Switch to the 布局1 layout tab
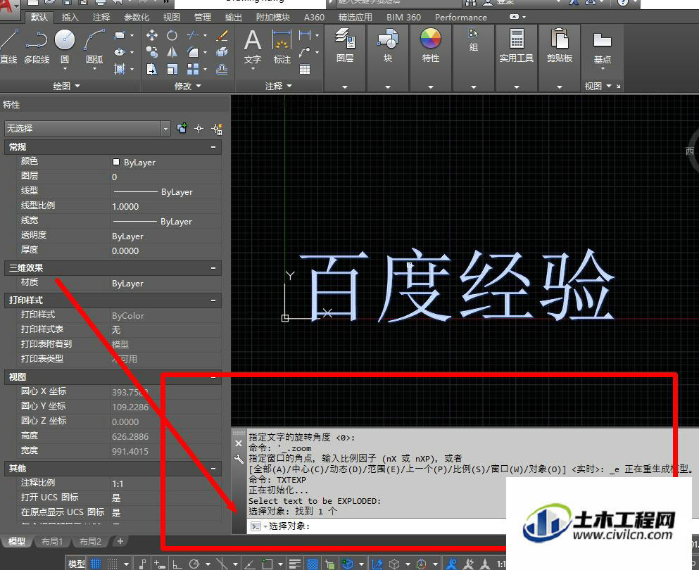This screenshot has height=570, width=699. click(x=51, y=541)
